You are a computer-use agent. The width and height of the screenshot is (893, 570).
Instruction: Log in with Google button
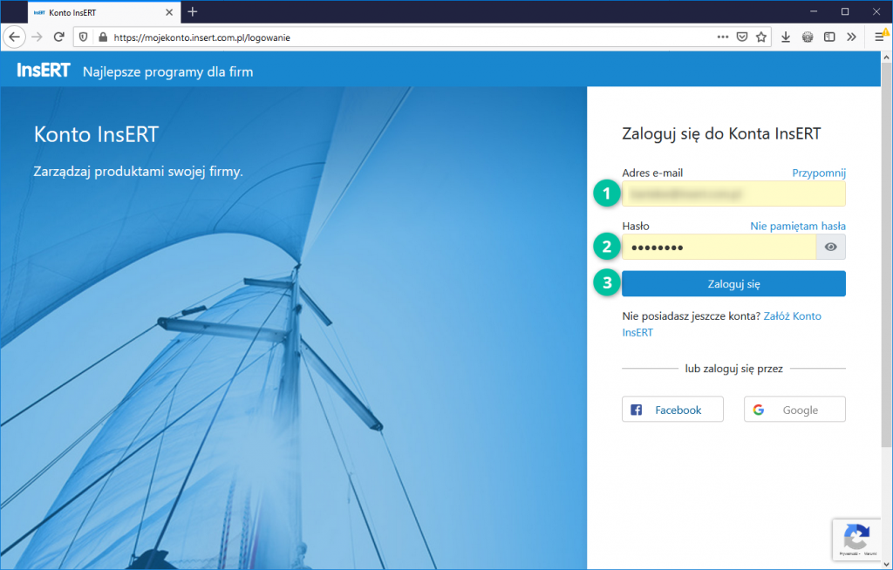click(794, 410)
